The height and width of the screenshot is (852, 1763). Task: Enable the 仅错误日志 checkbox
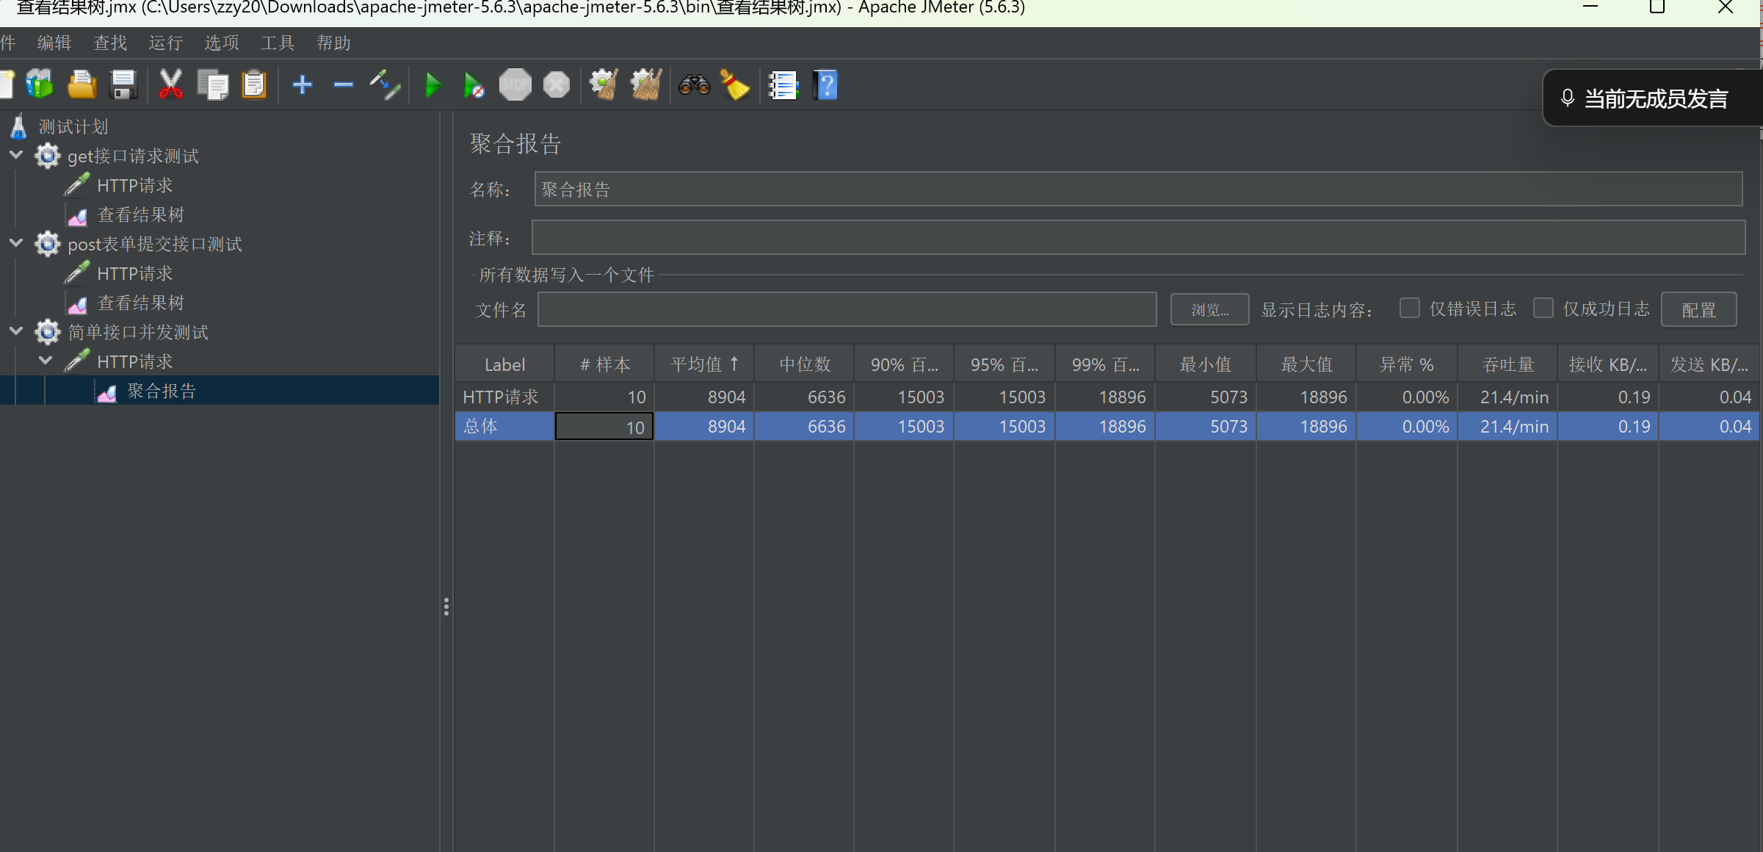tap(1410, 308)
